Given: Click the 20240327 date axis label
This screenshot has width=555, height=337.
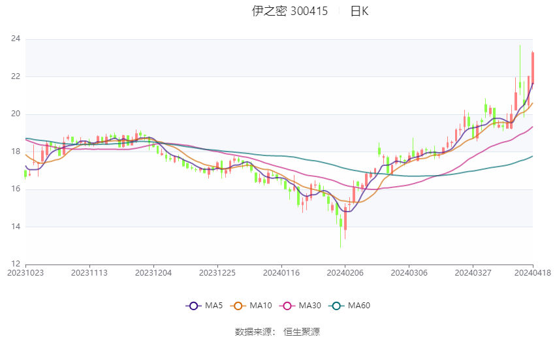Looking at the screenshot, I should click(x=473, y=273).
